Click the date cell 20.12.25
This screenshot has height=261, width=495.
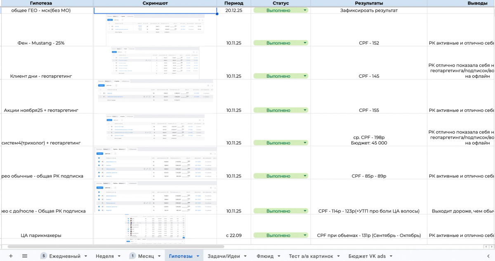[x=234, y=10]
